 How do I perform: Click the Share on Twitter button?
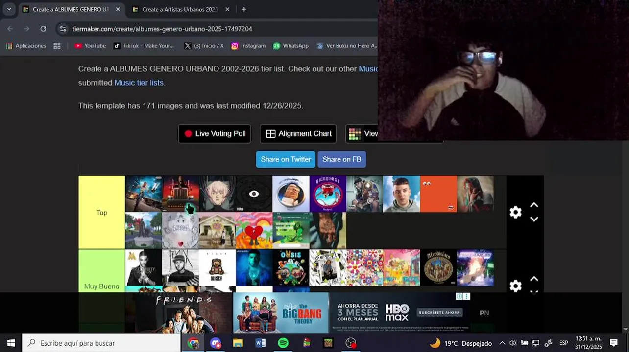coord(286,159)
